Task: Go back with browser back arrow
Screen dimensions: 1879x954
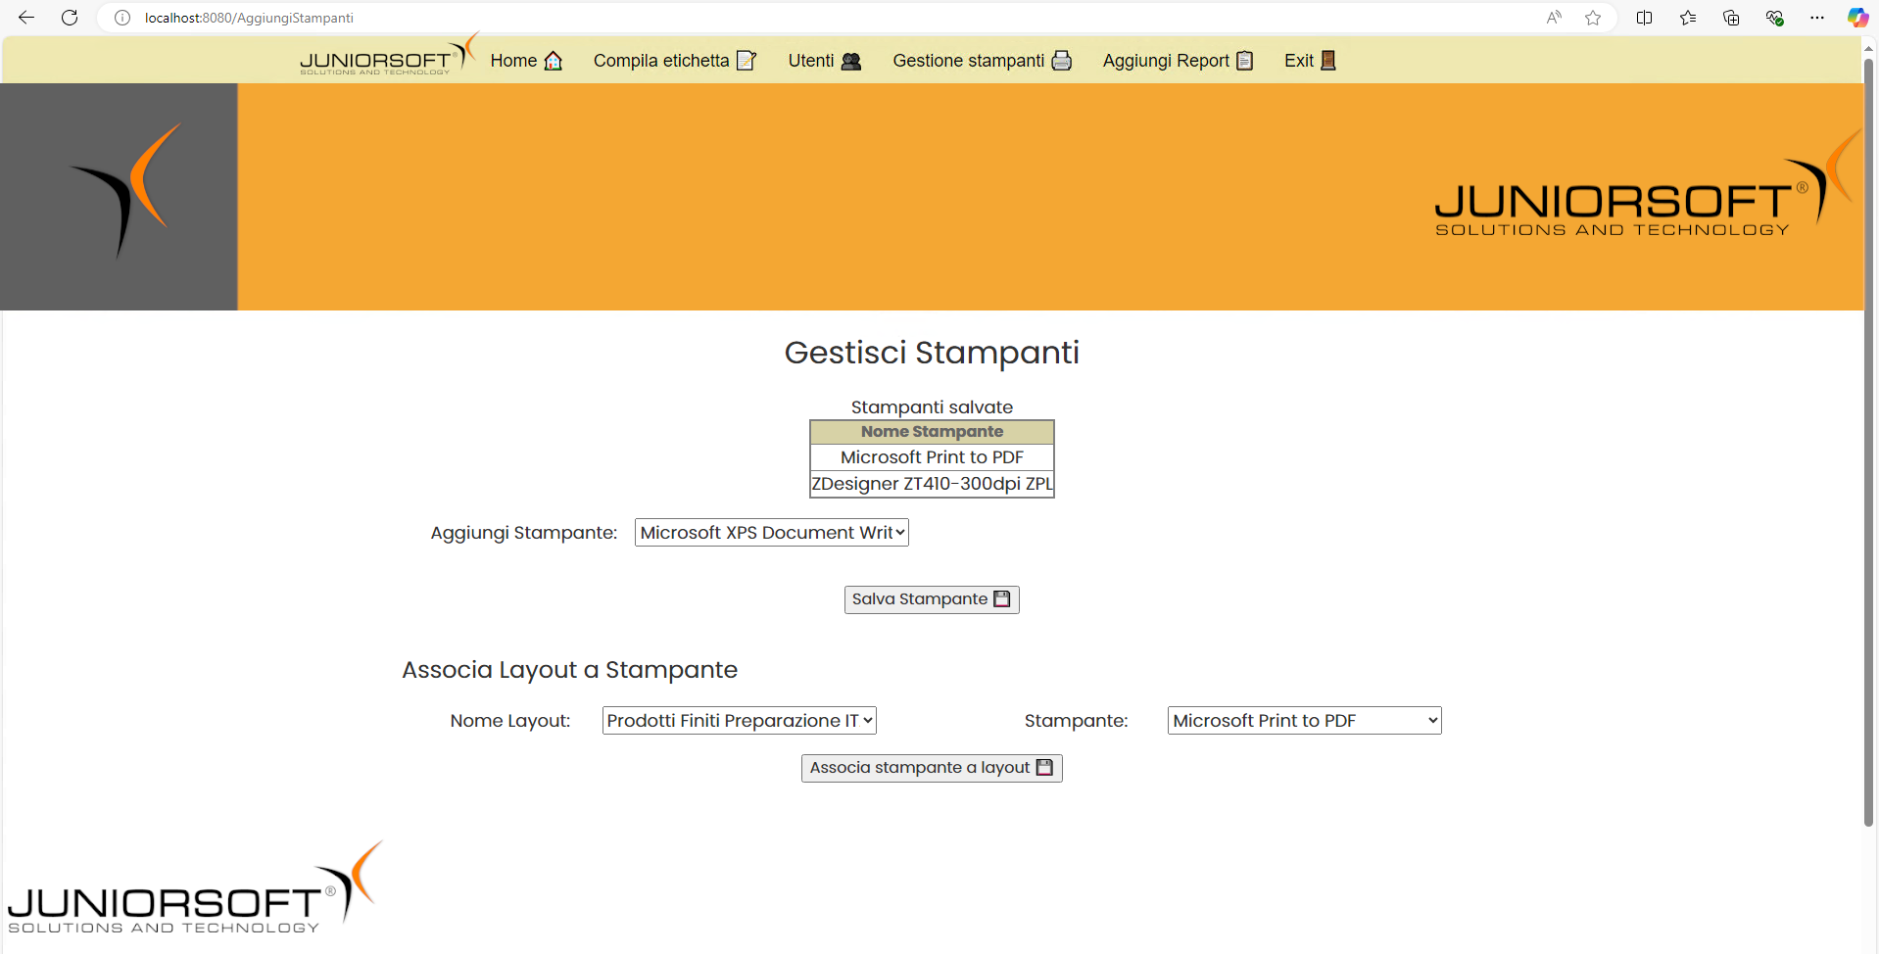Action: coord(26,18)
